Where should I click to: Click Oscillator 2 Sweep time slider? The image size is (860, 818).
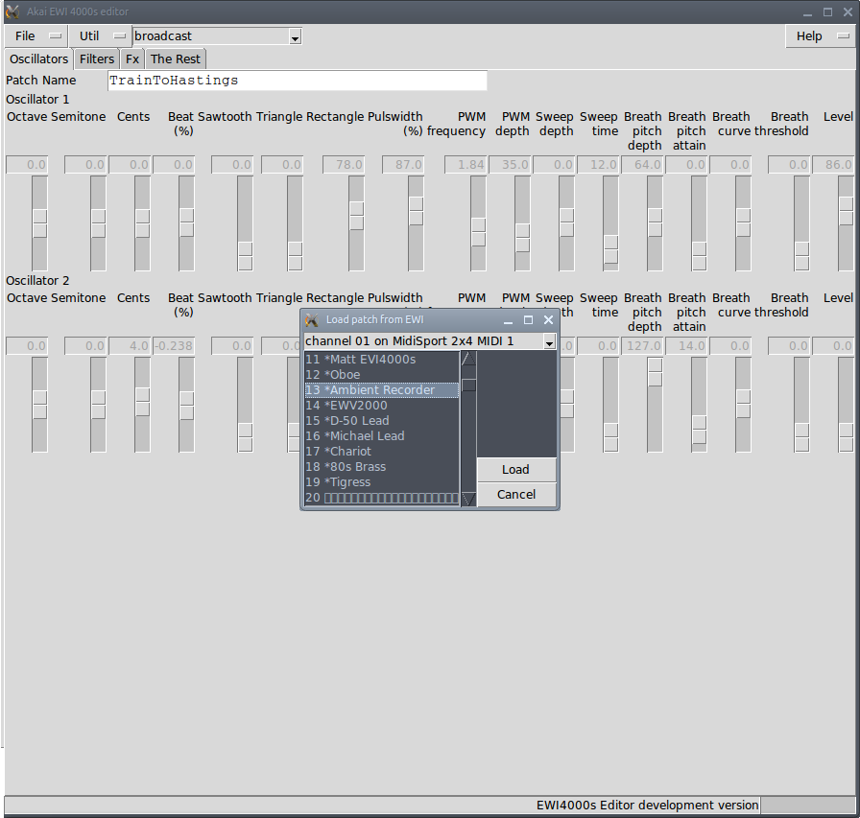click(x=611, y=405)
